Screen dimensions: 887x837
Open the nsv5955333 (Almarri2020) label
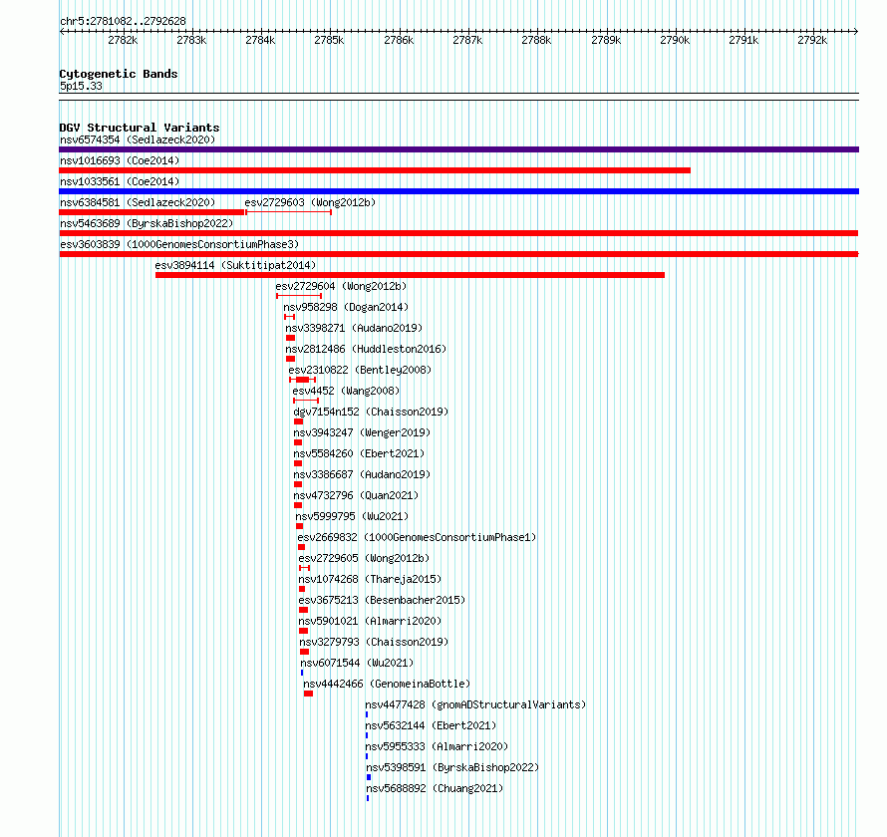click(x=437, y=746)
